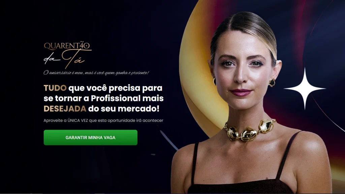345x194 pixels.
Task: Click the golden word TUDO
Action: click(x=55, y=88)
